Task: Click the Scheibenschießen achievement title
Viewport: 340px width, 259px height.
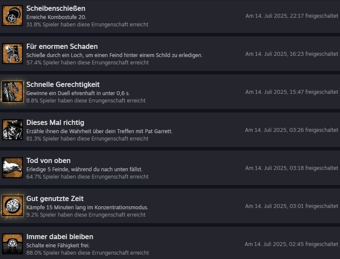Action: pyautogui.click(x=56, y=9)
